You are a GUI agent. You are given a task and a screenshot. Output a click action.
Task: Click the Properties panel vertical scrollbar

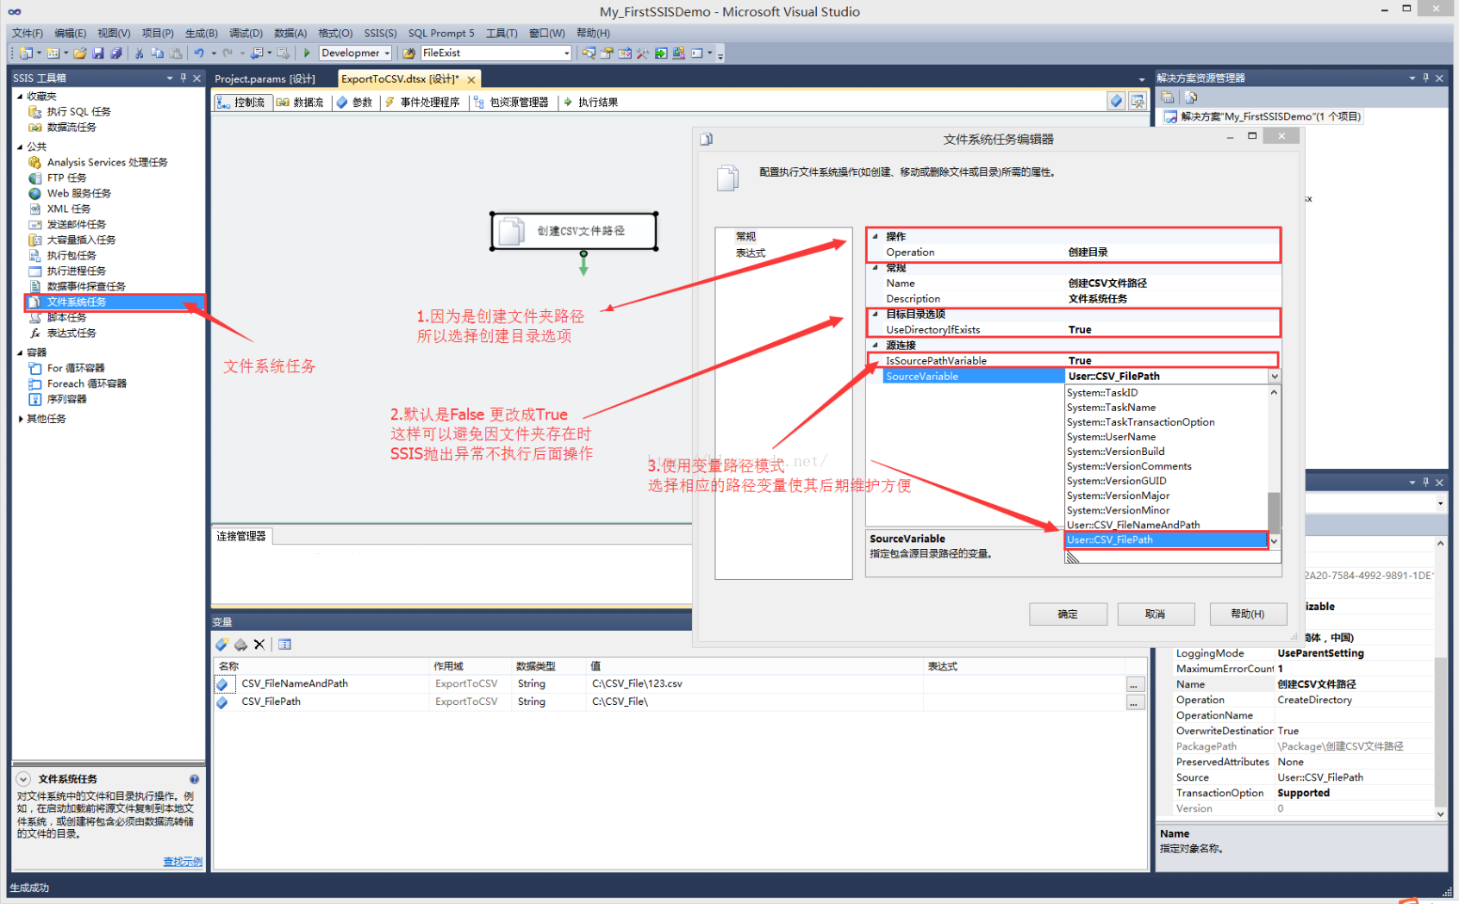tap(1440, 678)
